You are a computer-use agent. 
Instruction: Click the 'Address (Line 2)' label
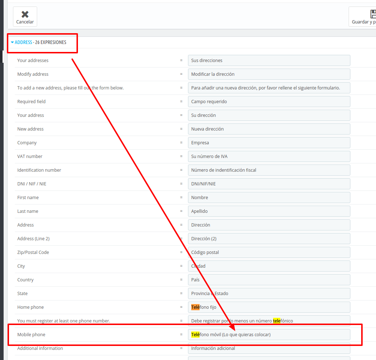[33, 239]
